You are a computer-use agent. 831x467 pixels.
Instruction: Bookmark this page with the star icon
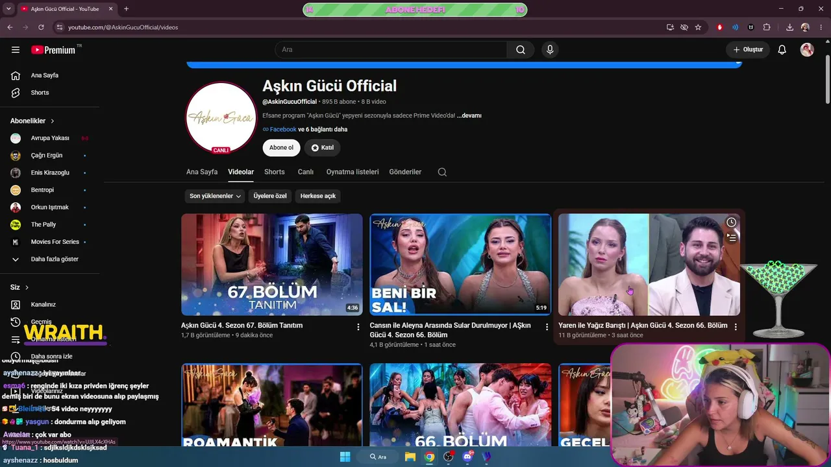[698, 27]
